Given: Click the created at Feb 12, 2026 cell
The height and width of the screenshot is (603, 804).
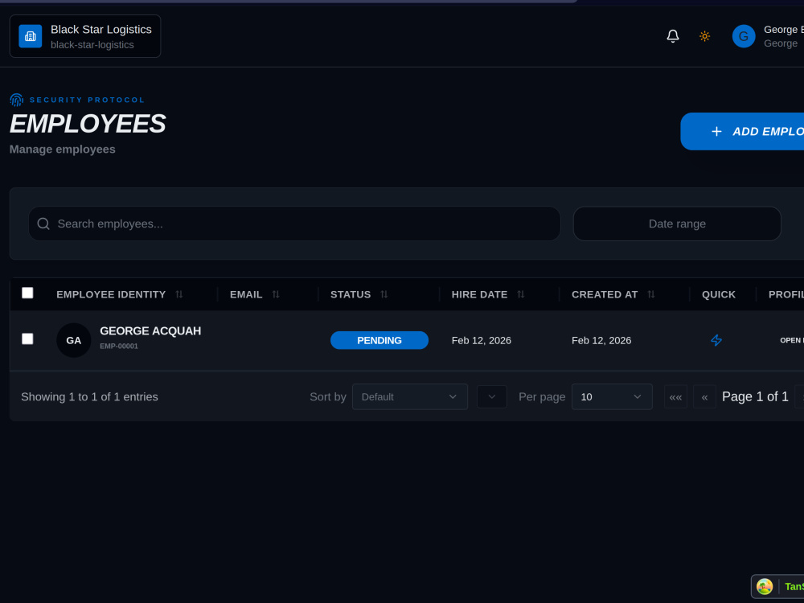Looking at the screenshot, I should click(x=601, y=340).
